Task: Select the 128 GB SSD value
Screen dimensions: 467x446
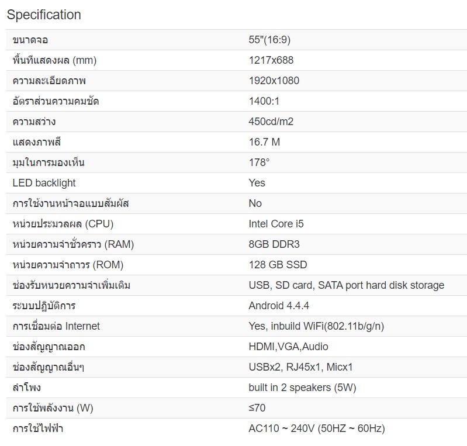Action: click(x=278, y=265)
